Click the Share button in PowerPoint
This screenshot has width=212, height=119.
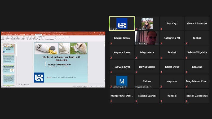101,35
